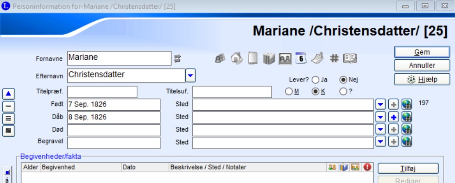
Task: Click the Død Sted place field
Action: (283, 130)
